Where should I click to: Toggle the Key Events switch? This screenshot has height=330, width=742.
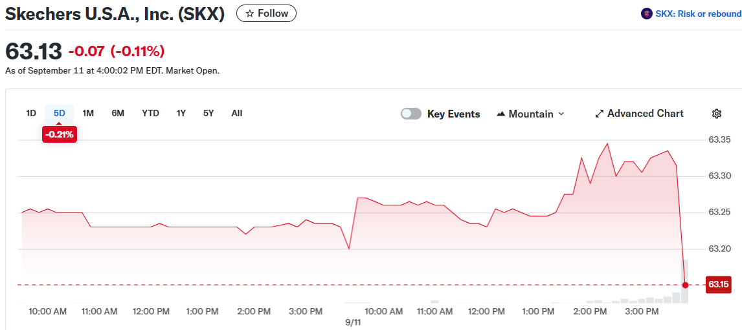tap(410, 114)
